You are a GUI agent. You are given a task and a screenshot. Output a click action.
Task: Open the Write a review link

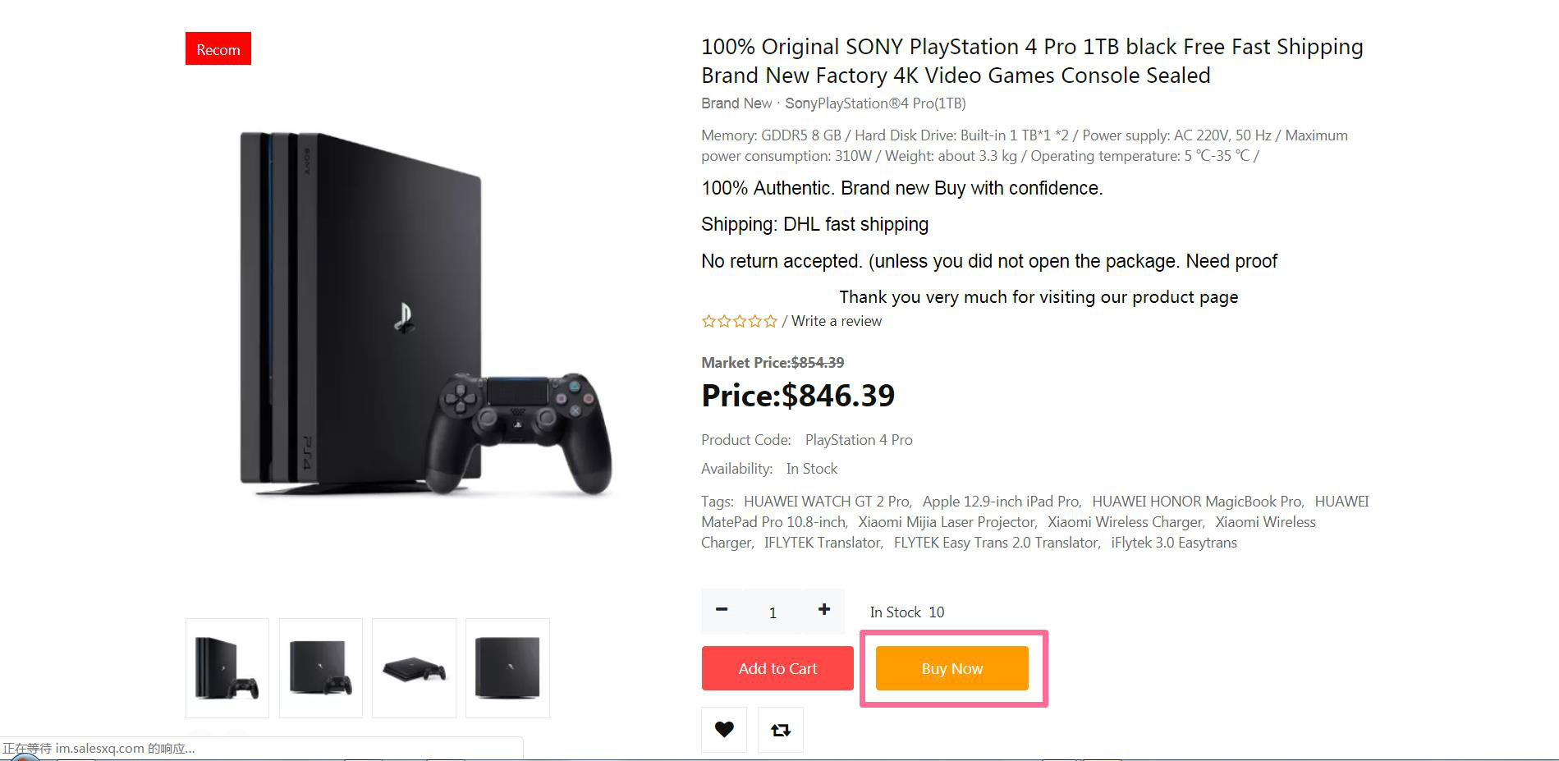pos(837,321)
